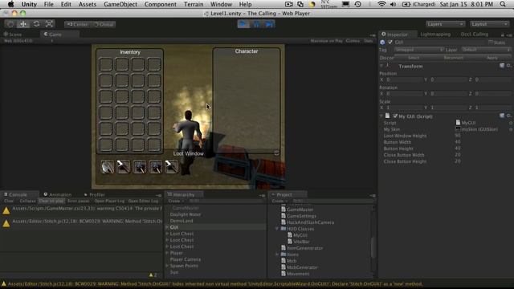Toggle the Static checkbox
514x289 pixels.
[x=491, y=43]
